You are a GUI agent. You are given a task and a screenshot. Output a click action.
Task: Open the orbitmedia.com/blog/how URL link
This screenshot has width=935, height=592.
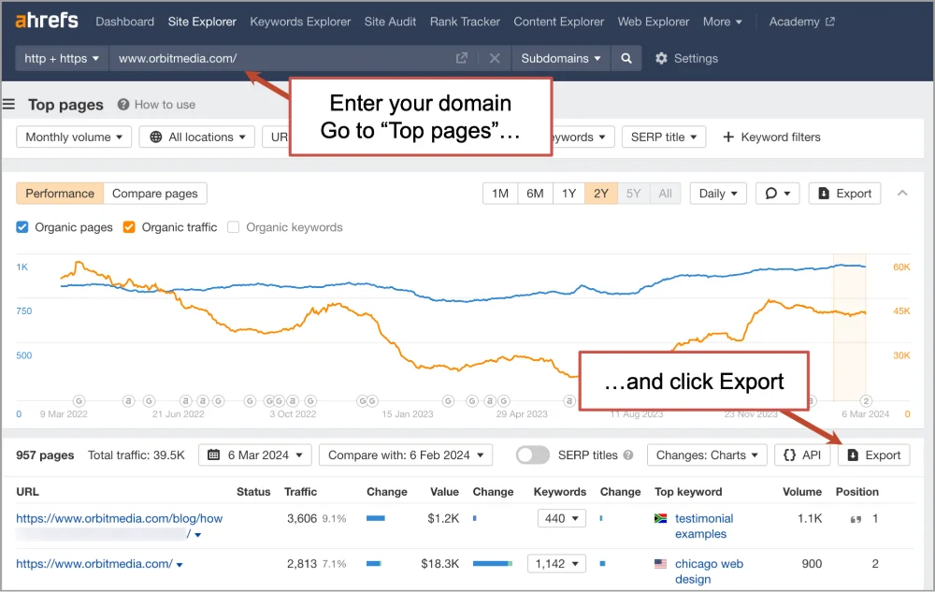120,518
